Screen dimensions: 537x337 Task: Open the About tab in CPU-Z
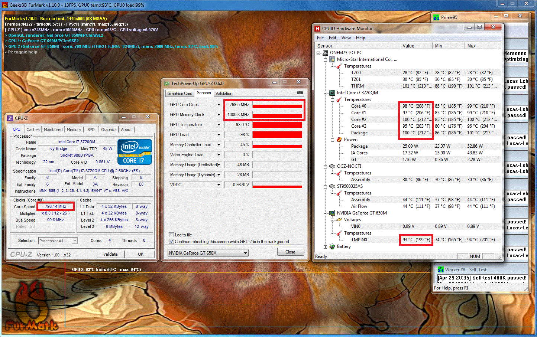tap(126, 130)
